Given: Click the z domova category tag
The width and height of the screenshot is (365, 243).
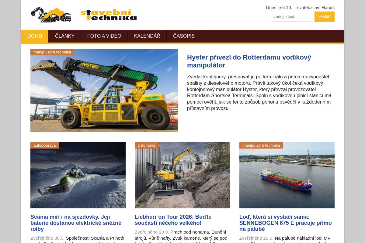Looking at the screenshot, I should 147,145.
